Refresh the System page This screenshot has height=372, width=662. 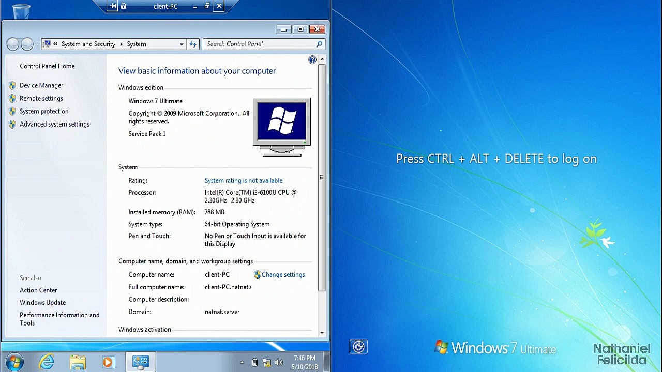[193, 44]
